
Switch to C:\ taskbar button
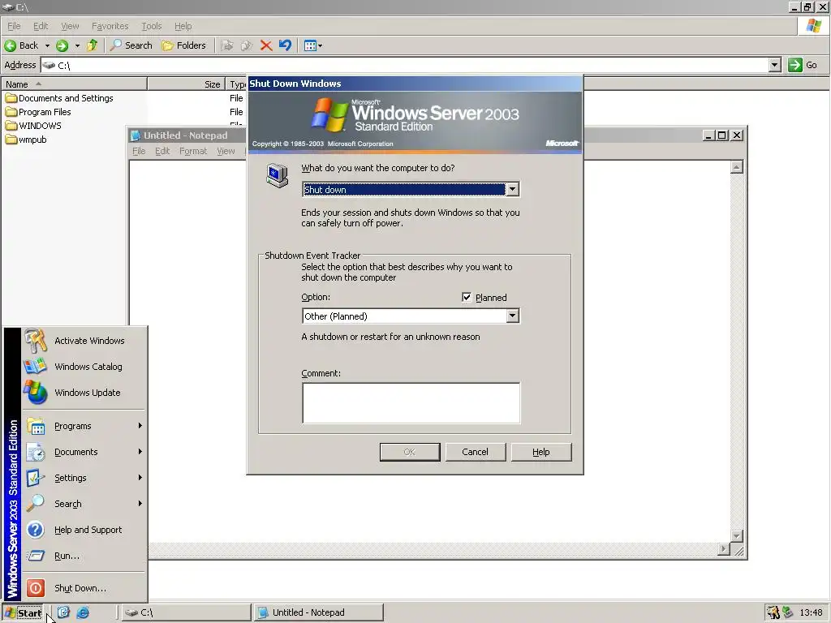[x=186, y=612]
